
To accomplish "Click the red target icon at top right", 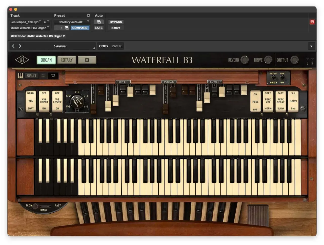I will [x=312, y=22].
